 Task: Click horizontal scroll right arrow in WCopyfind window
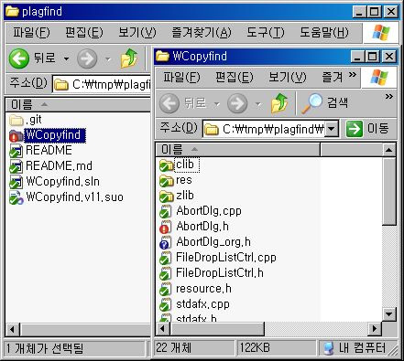click(375, 329)
